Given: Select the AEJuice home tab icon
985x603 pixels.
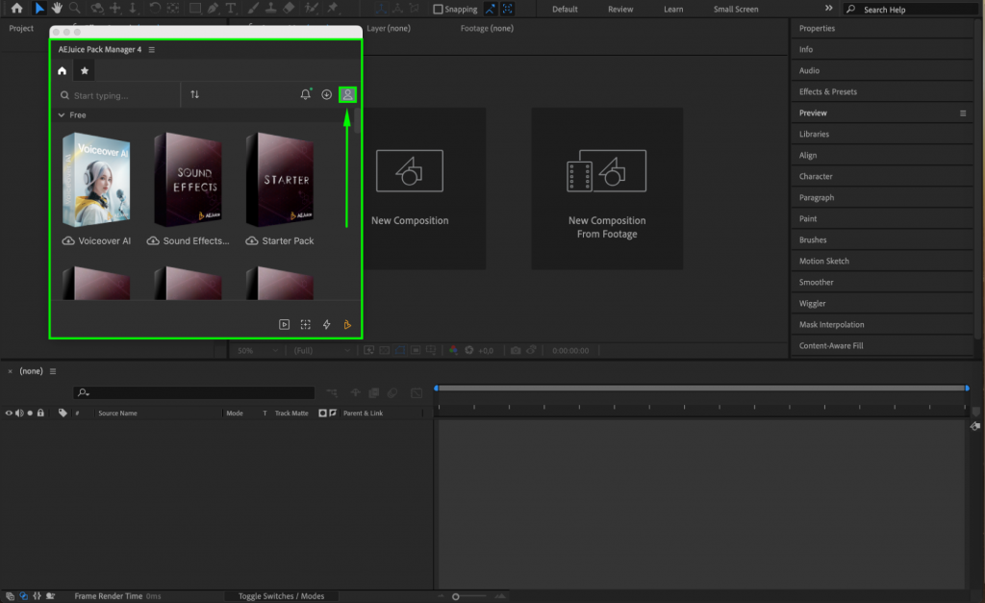Looking at the screenshot, I should click(61, 70).
